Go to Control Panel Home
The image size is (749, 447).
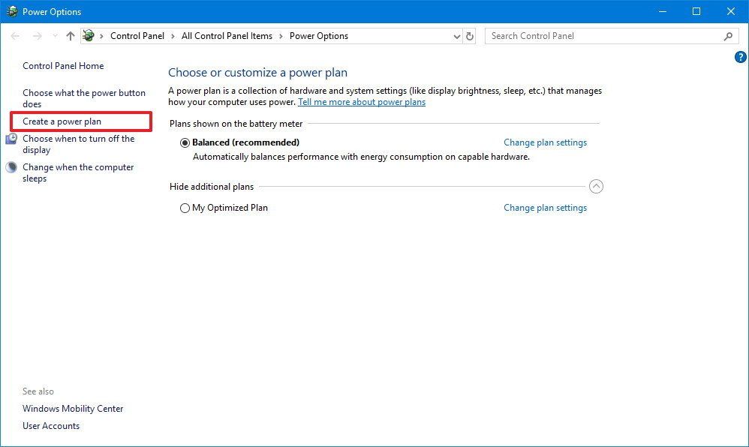(x=63, y=66)
